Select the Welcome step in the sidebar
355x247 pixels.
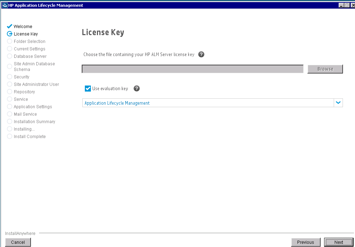(x=23, y=27)
